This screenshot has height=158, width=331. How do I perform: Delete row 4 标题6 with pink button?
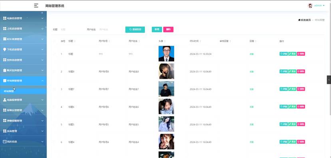click(301, 107)
